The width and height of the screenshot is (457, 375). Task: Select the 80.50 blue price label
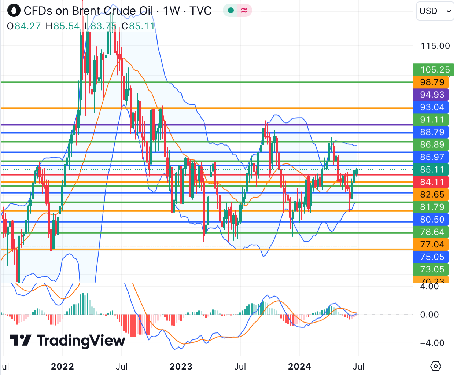pyautogui.click(x=431, y=219)
